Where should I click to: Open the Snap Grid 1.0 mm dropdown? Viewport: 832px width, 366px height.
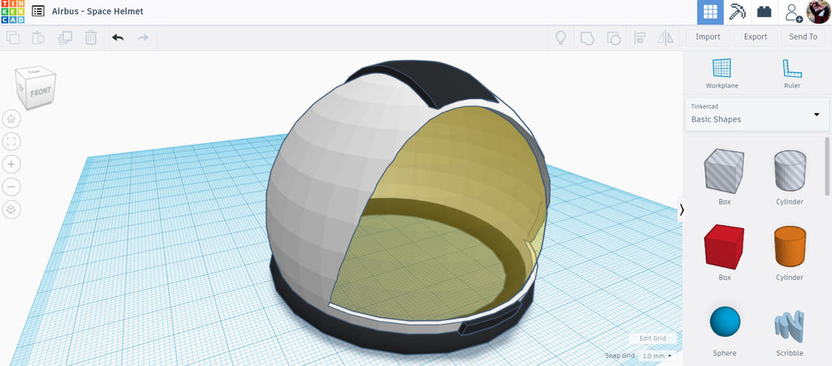coord(656,356)
